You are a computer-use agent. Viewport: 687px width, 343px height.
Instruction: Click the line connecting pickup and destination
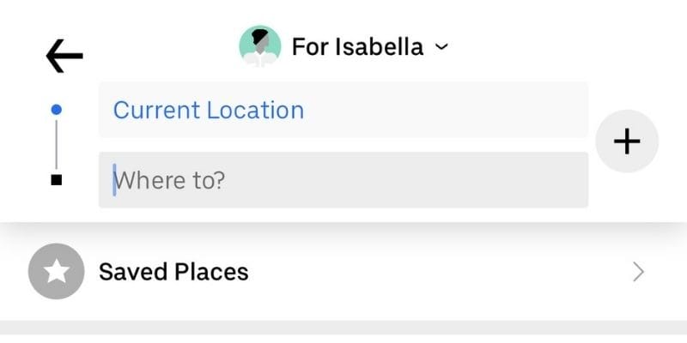(x=57, y=144)
